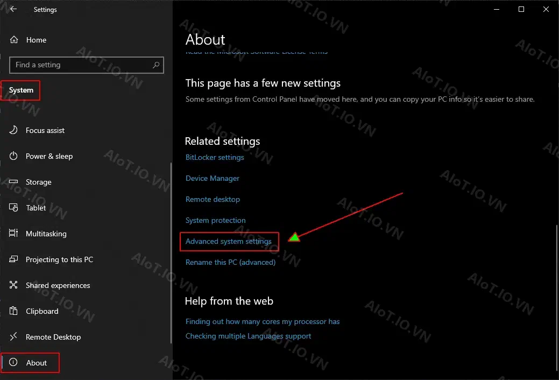Open System protection link
This screenshot has width=559, height=380.
215,221
